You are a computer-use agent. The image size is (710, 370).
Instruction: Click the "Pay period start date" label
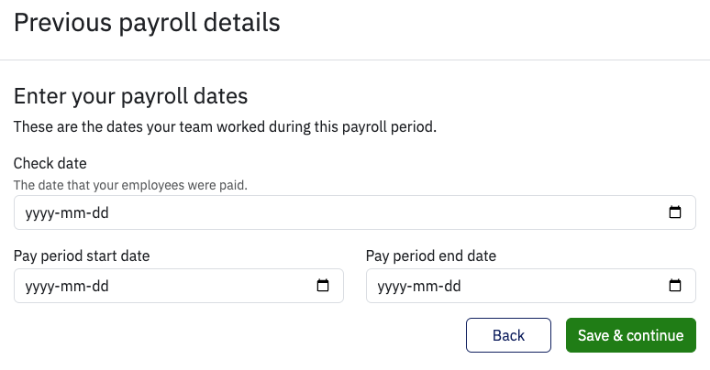click(82, 256)
